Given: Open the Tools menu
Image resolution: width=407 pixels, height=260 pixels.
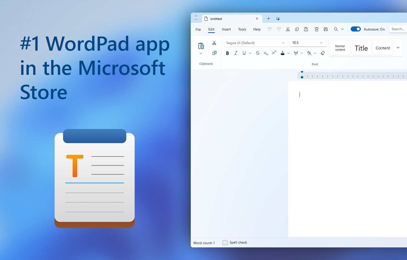Looking at the screenshot, I should click(242, 29).
